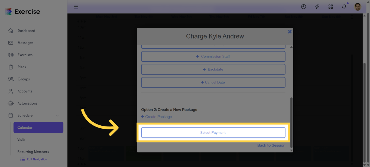Screen dimensions: 370x167
Task: Open your profile avatar picture
Action: [358, 6]
